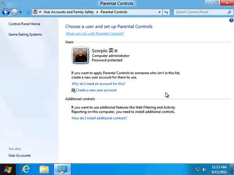The image size is (234, 175).
Task: Open 'Why do I need an account for this?'
Action: coord(98,84)
